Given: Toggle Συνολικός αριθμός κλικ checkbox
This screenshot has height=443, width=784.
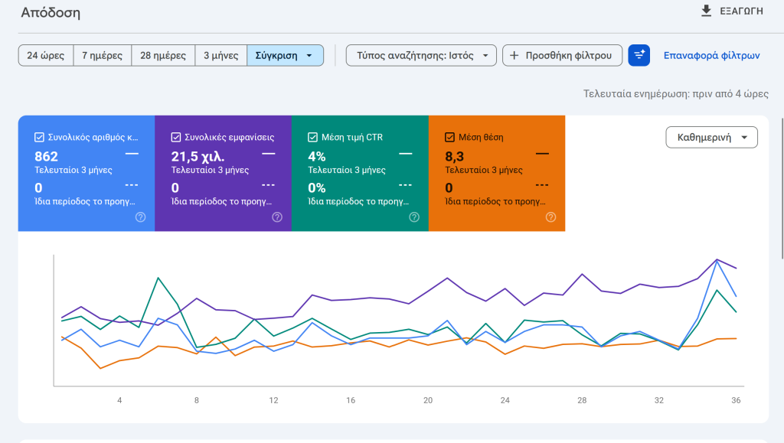Looking at the screenshot, I should [39, 138].
